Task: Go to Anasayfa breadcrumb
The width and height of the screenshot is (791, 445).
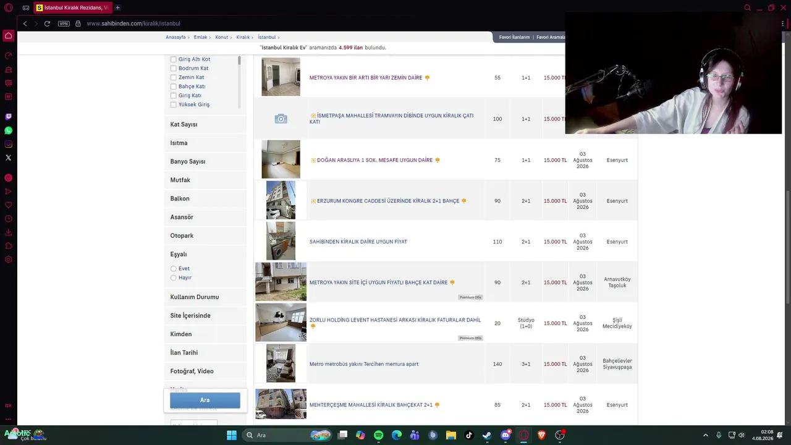Action: pyautogui.click(x=176, y=37)
